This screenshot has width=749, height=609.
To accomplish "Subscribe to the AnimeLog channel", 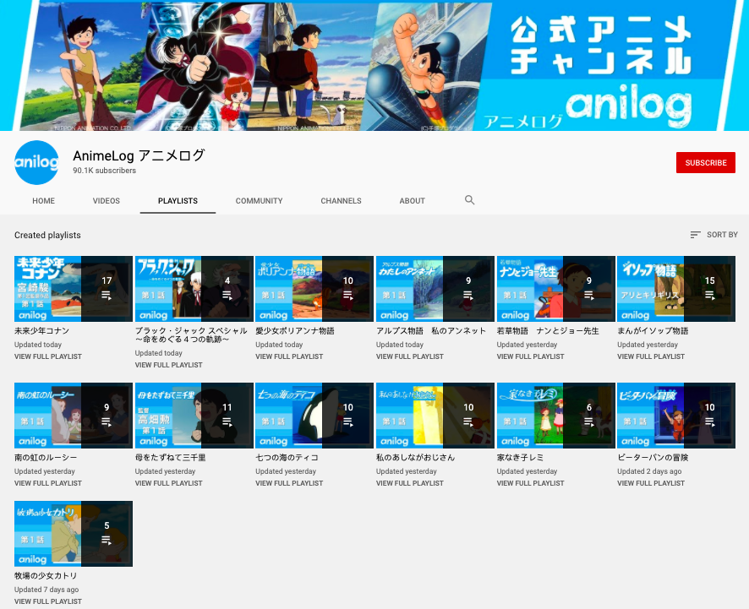I will tap(706, 163).
